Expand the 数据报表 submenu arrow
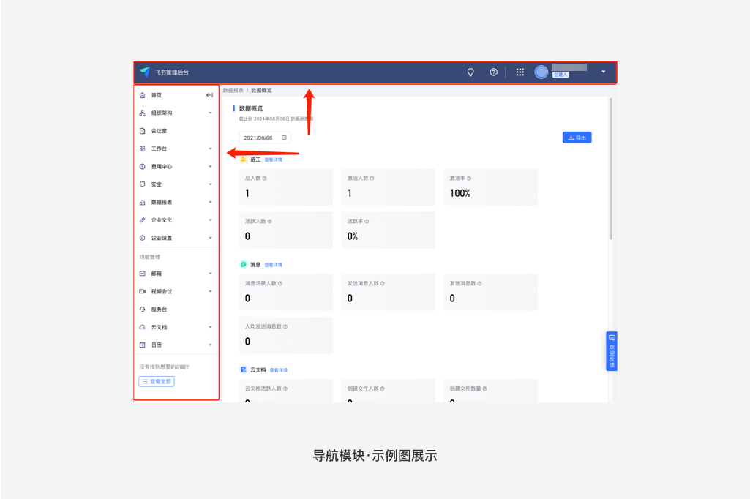Image resolution: width=750 pixels, height=499 pixels. 210,203
